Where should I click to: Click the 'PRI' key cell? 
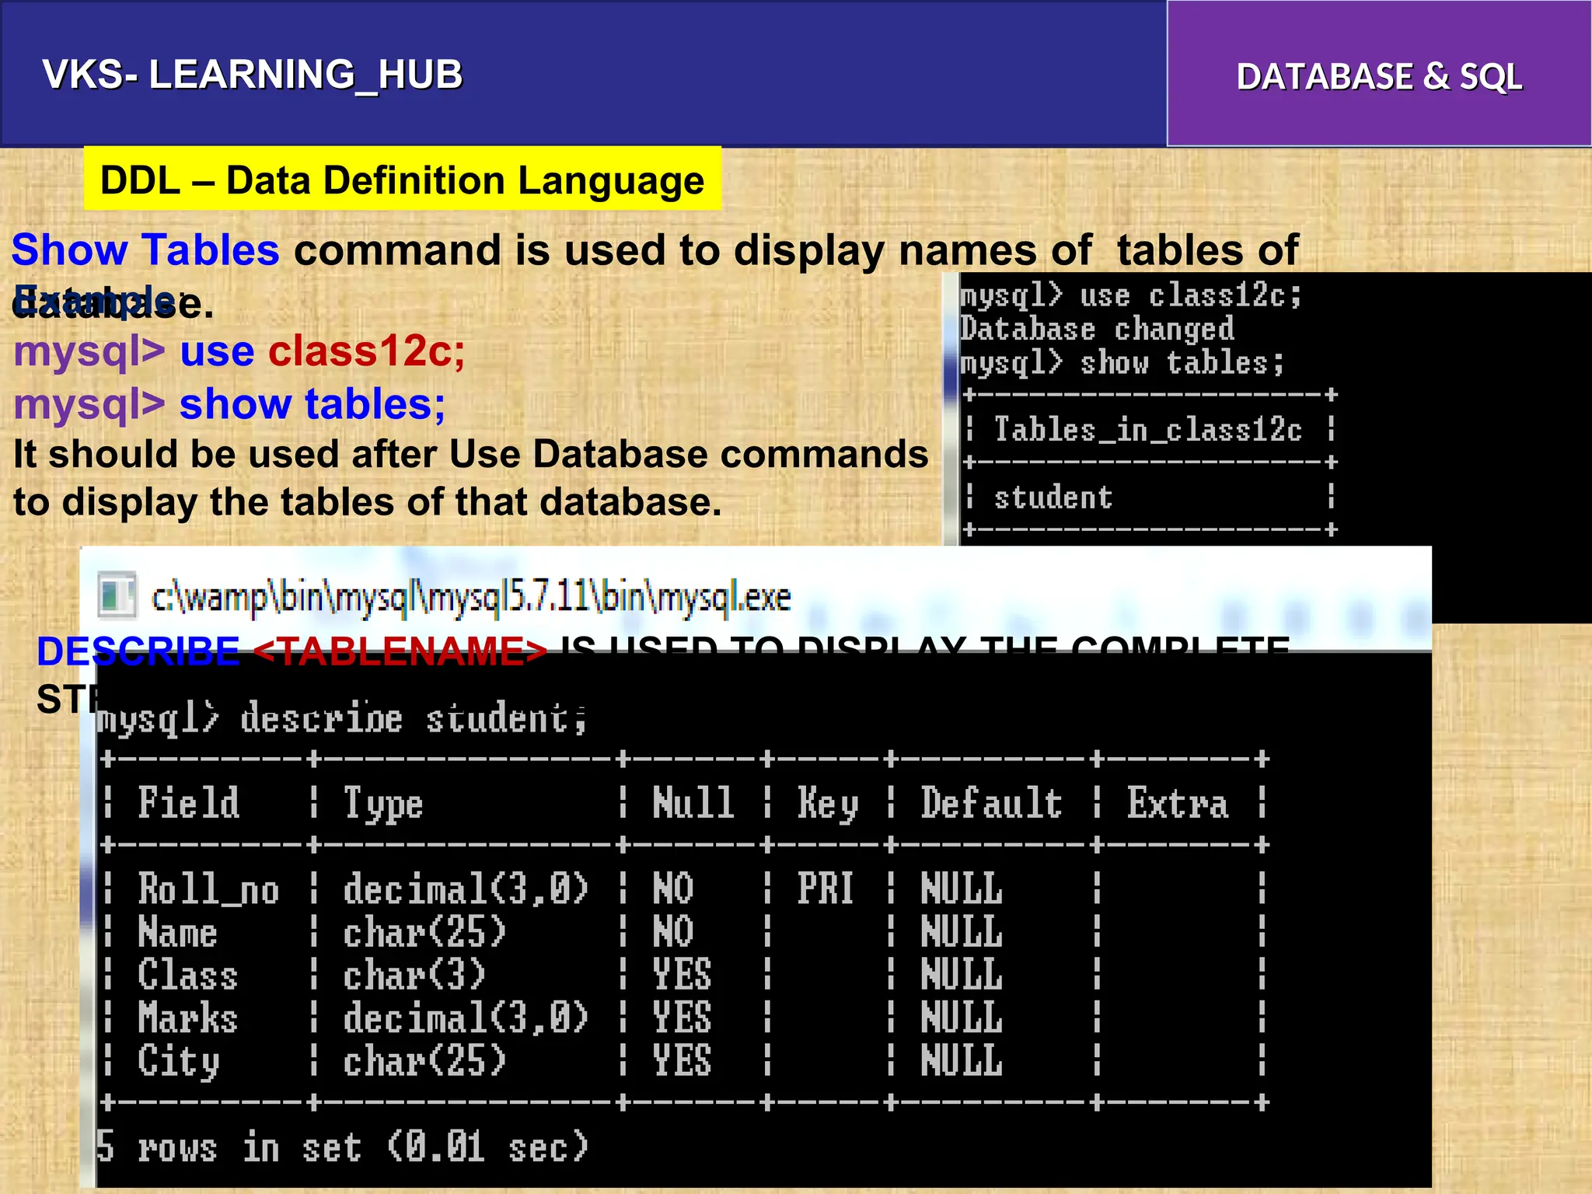[x=826, y=889]
